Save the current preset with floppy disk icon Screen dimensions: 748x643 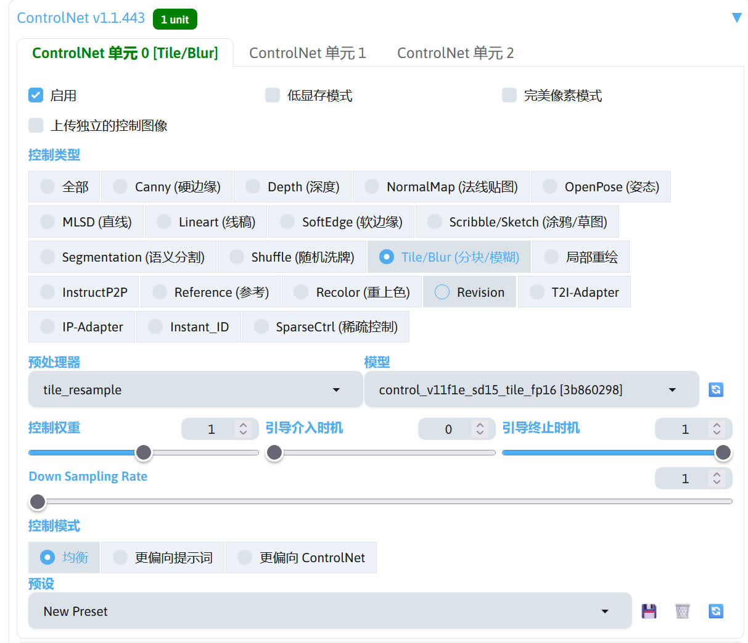pos(649,611)
